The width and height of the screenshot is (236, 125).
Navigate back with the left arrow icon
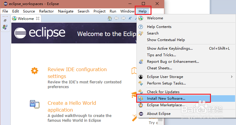(117, 18)
